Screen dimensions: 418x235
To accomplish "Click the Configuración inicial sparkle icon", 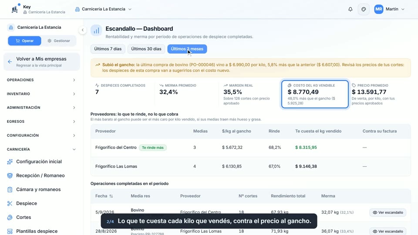I will click(10, 162).
